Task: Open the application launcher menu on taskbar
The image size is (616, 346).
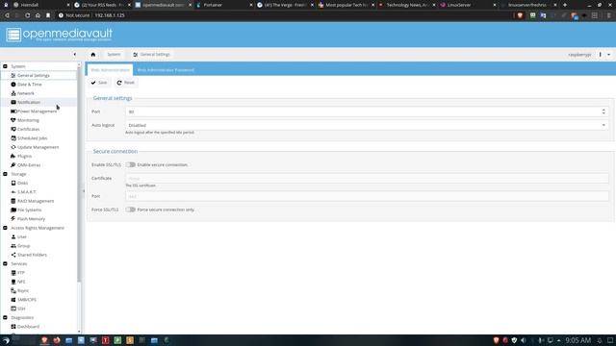Action: click(6, 340)
